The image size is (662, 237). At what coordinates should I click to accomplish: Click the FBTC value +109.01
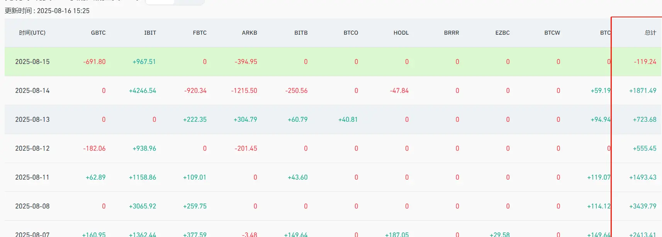(x=195, y=177)
